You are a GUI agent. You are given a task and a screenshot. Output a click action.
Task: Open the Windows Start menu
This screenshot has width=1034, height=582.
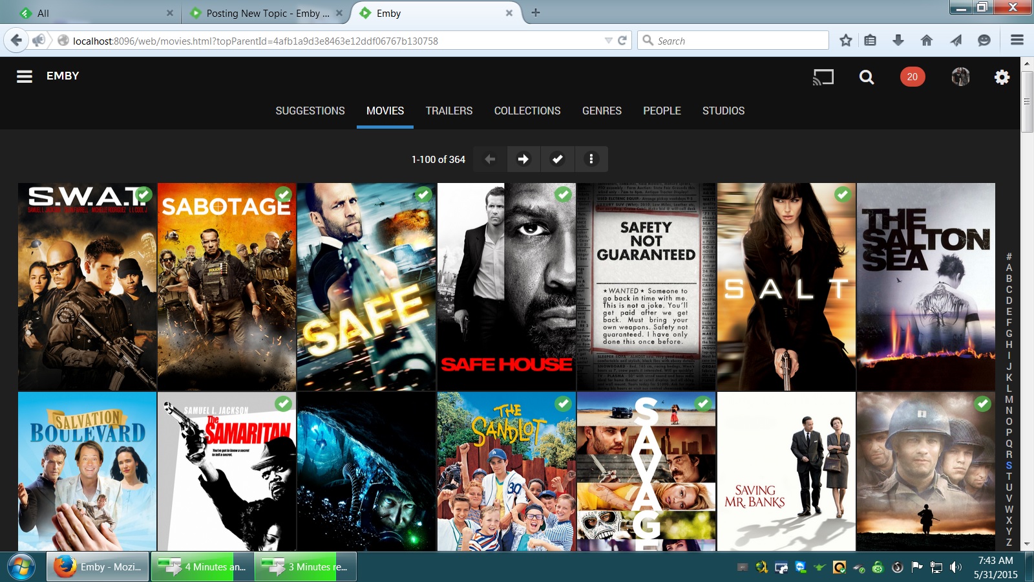pyautogui.click(x=21, y=567)
